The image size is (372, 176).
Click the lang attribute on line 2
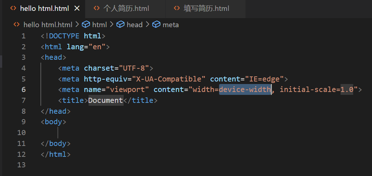coord(75,47)
